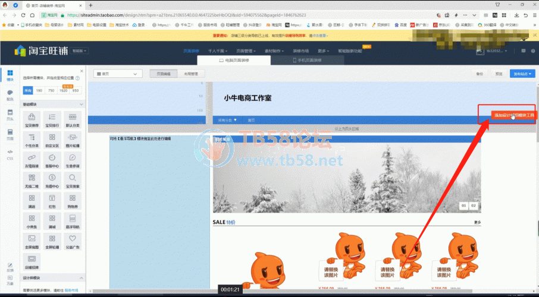Select the 店铺招牌 module
Viewport: 539px width, 297px height.
click(x=32, y=261)
